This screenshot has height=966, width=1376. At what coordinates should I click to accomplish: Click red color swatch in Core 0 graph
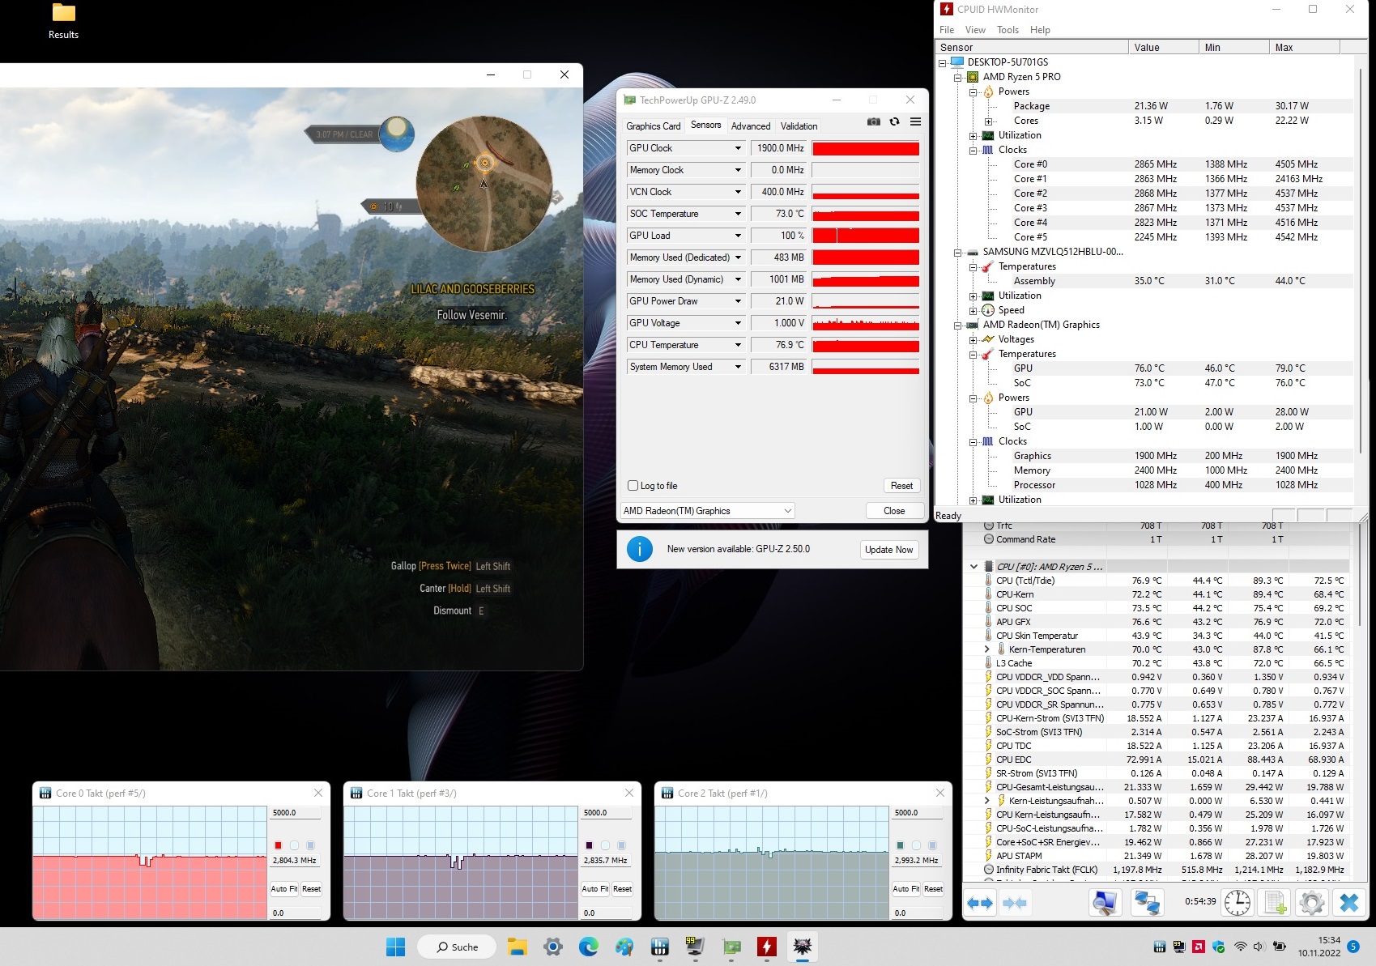click(x=278, y=845)
